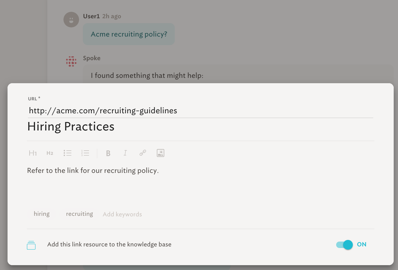398x270 pixels.
Task: Select the hiring keyword tag
Action: coord(42,214)
